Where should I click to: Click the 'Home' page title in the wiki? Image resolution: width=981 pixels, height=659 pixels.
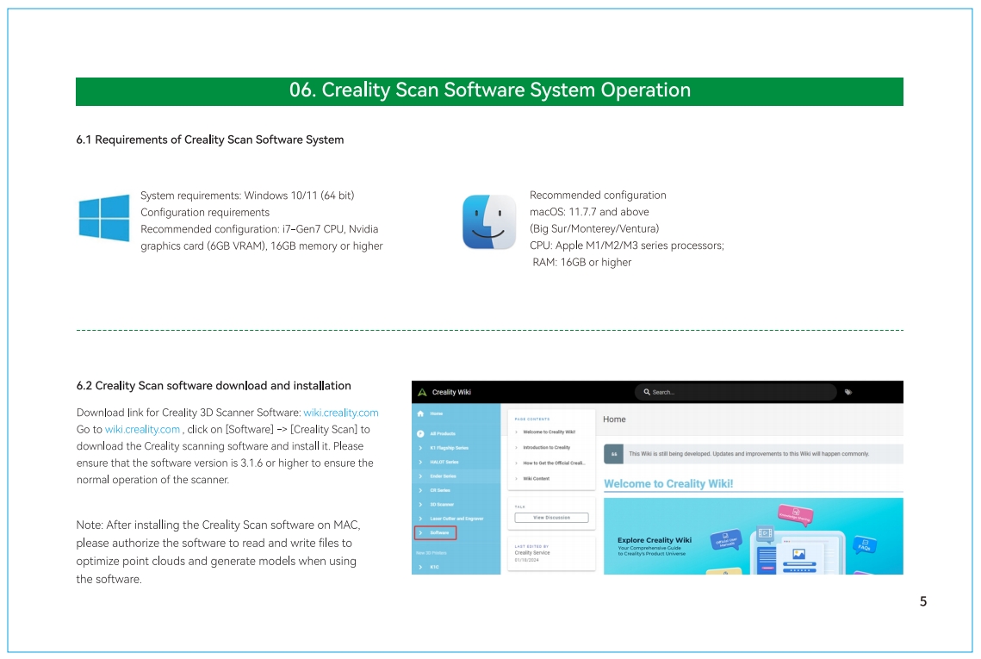coord(614,420)
